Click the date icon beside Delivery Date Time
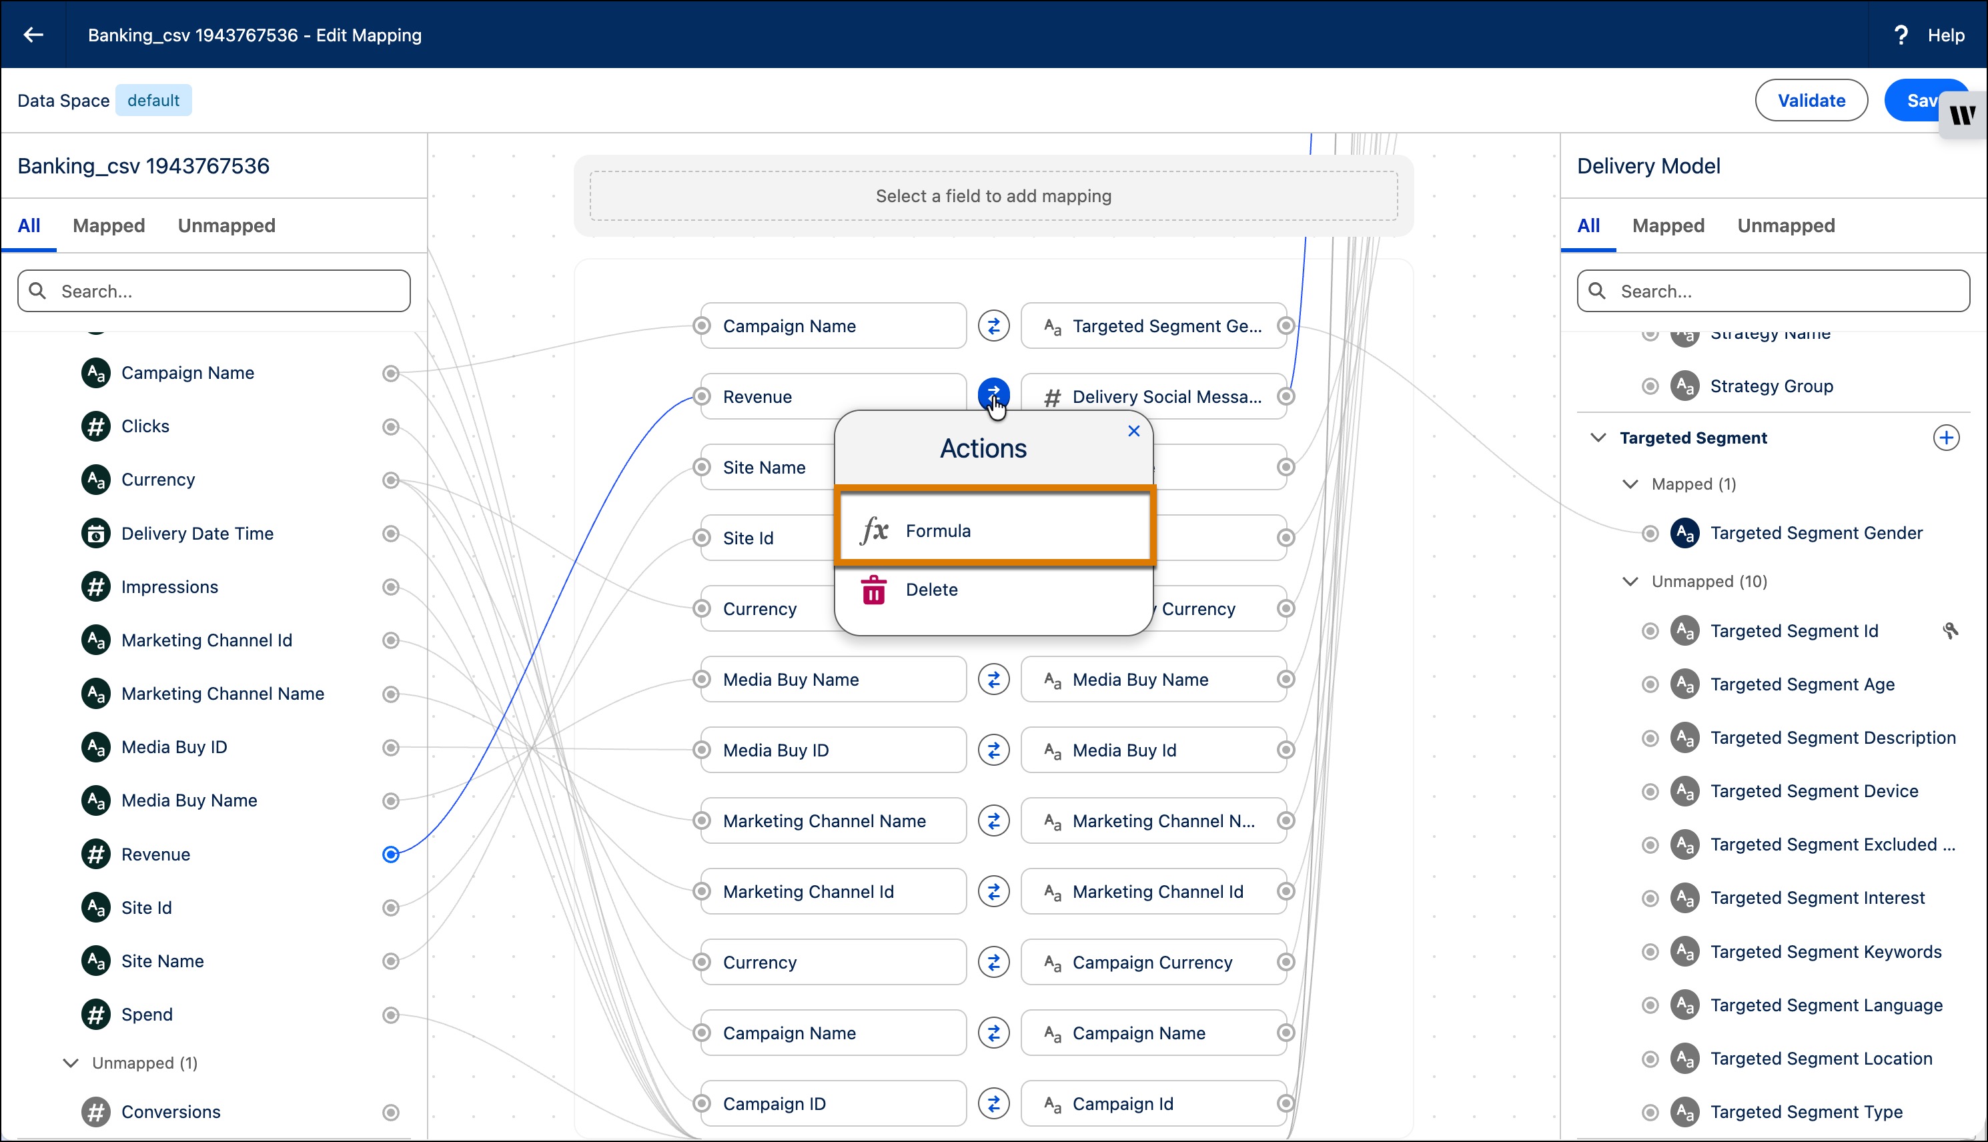This screenshot has height=1142, width=1988. pos(95,534)
